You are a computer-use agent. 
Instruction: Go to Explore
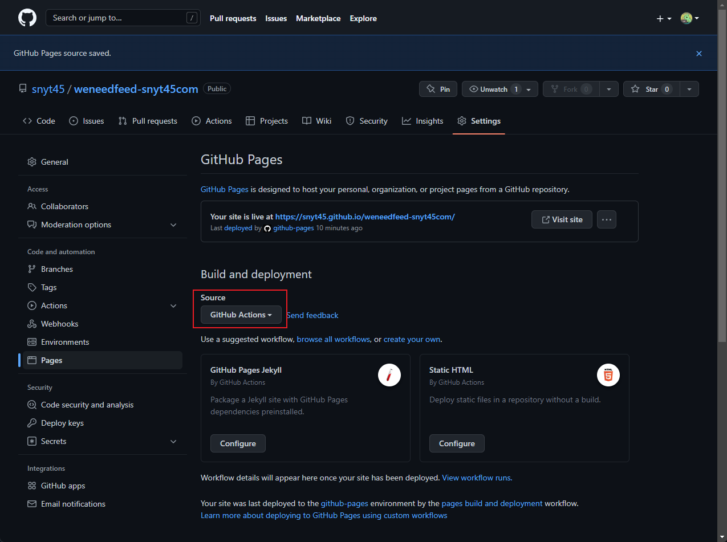click(363, 18)
